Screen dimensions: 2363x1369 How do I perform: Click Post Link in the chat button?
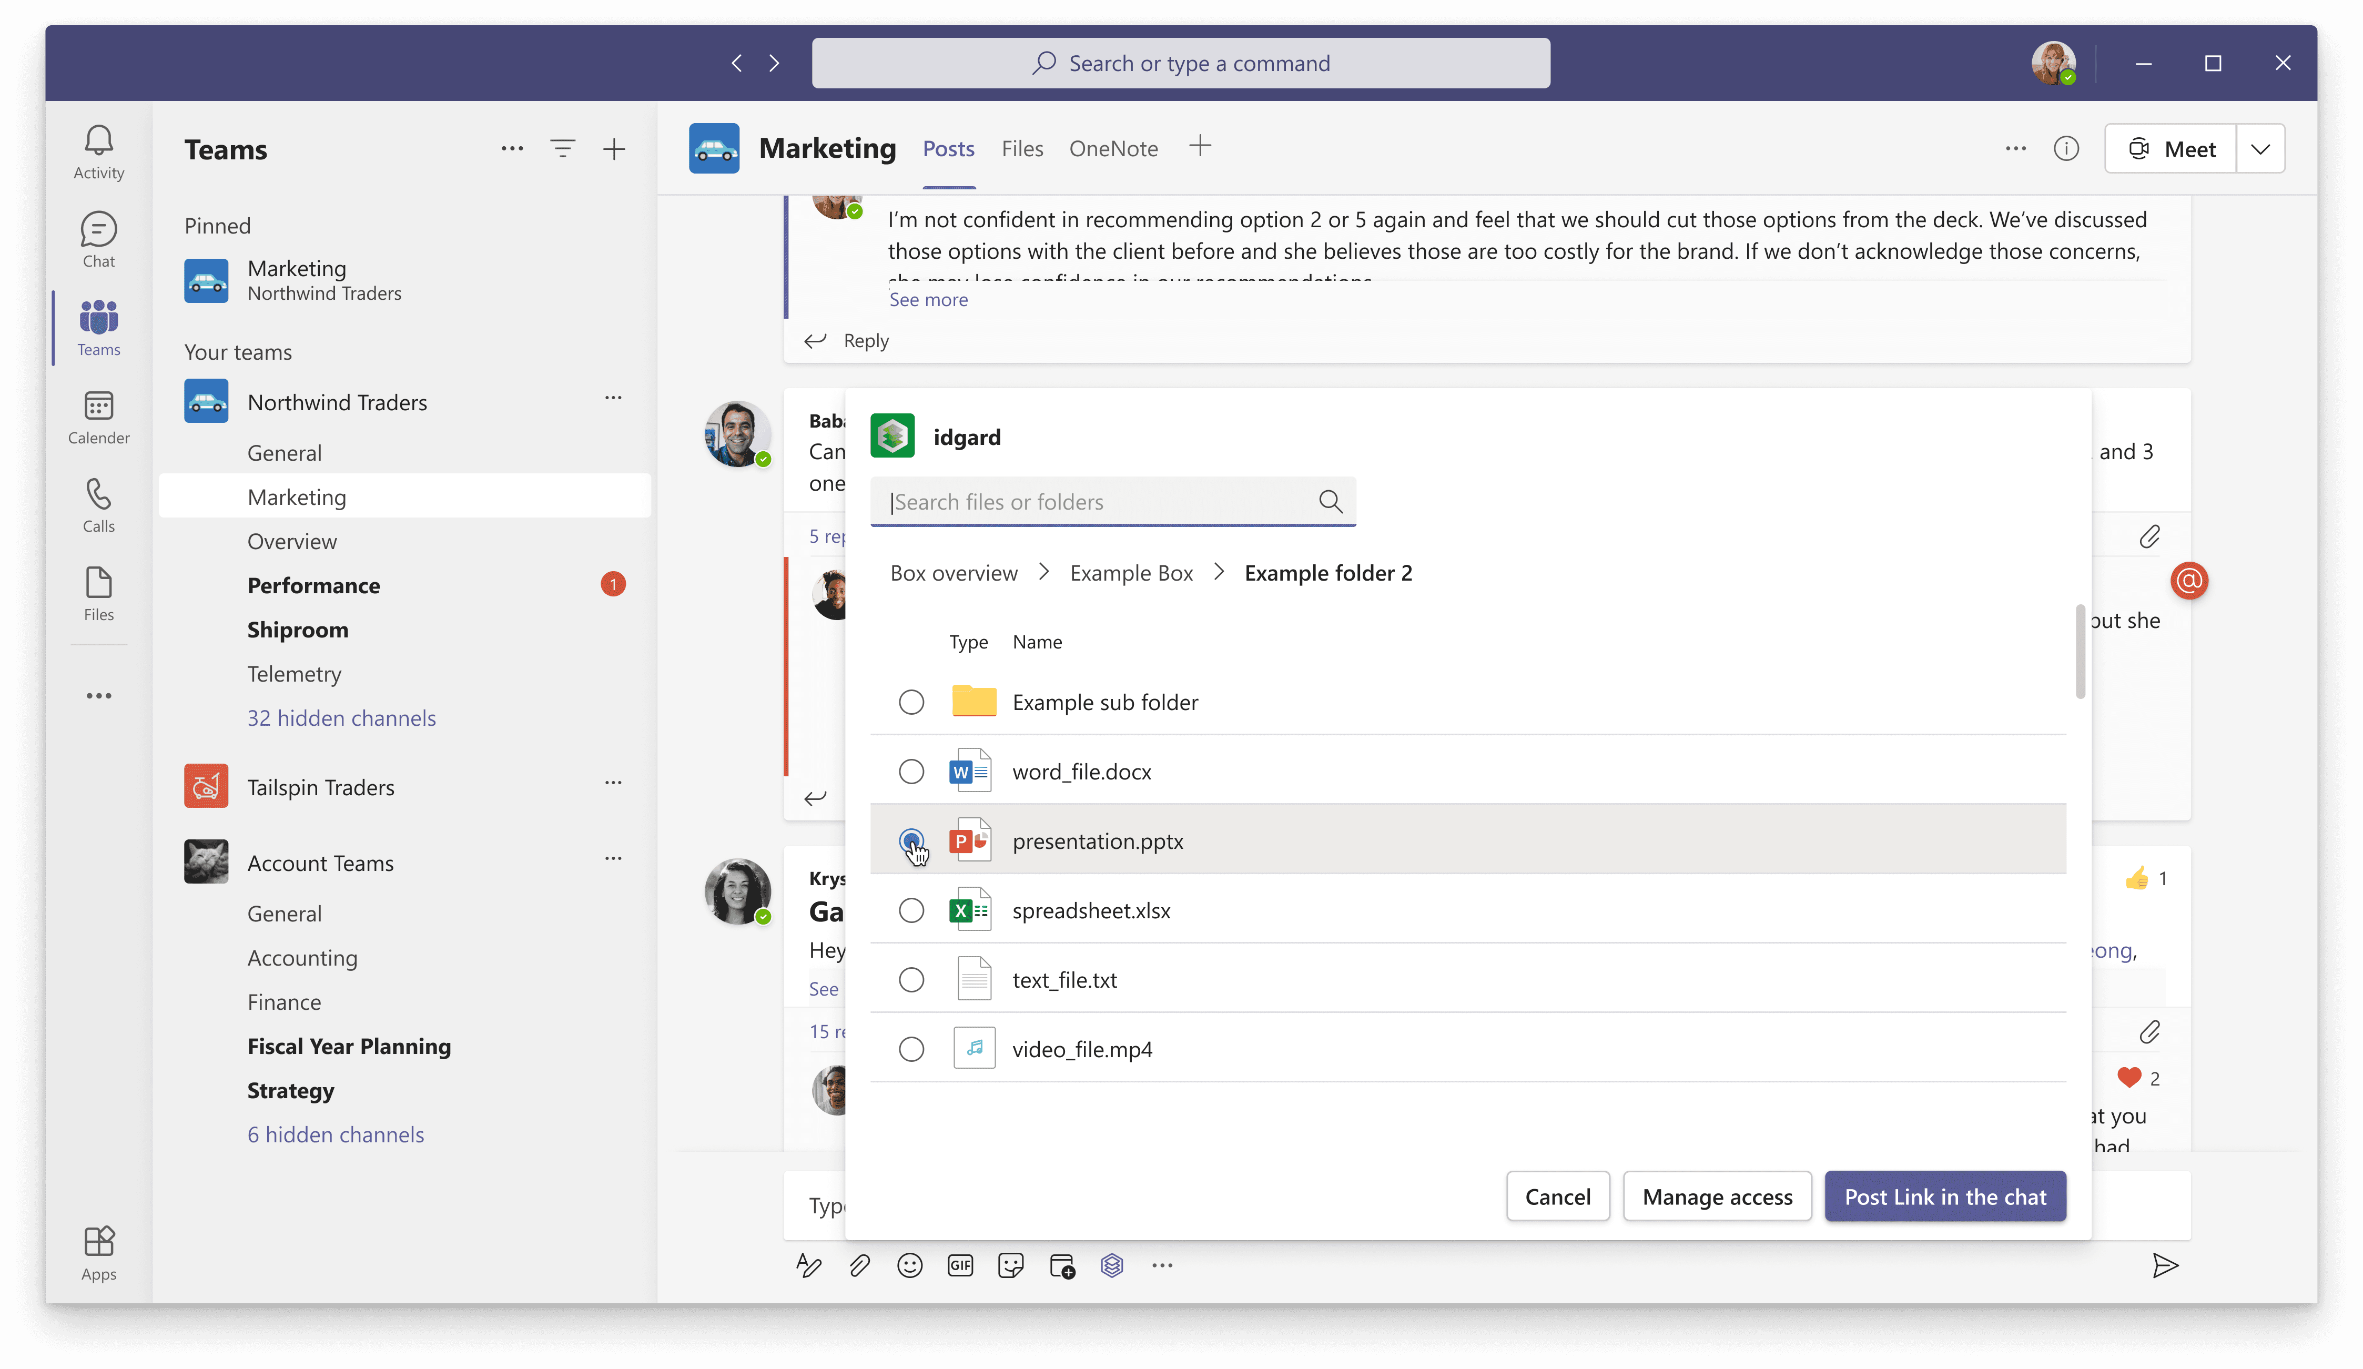click(x=1945, y=1196)
